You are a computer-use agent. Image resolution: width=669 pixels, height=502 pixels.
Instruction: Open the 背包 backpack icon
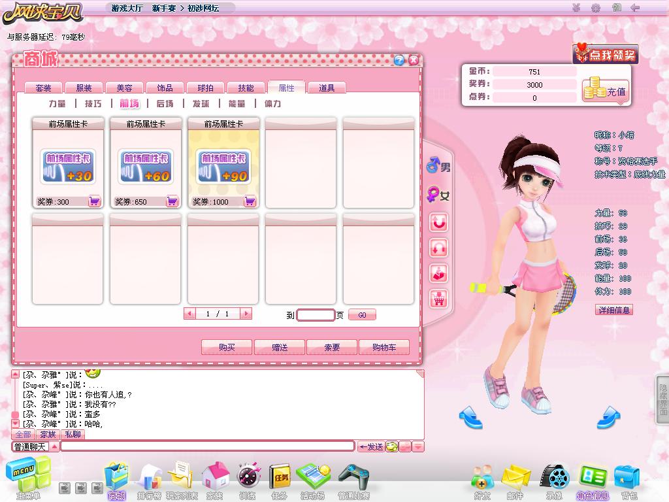pyautogui.click(x=628, y=480)
